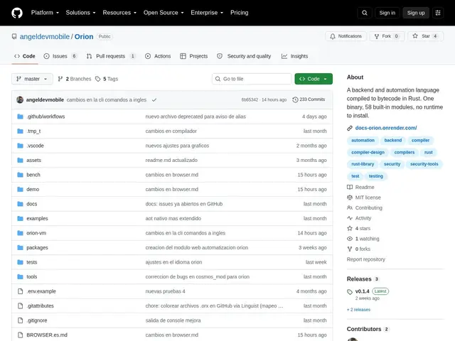Open the 5 Tags link
The height and width of the screenshot is (341, 455).
click(x=107, y=79)
